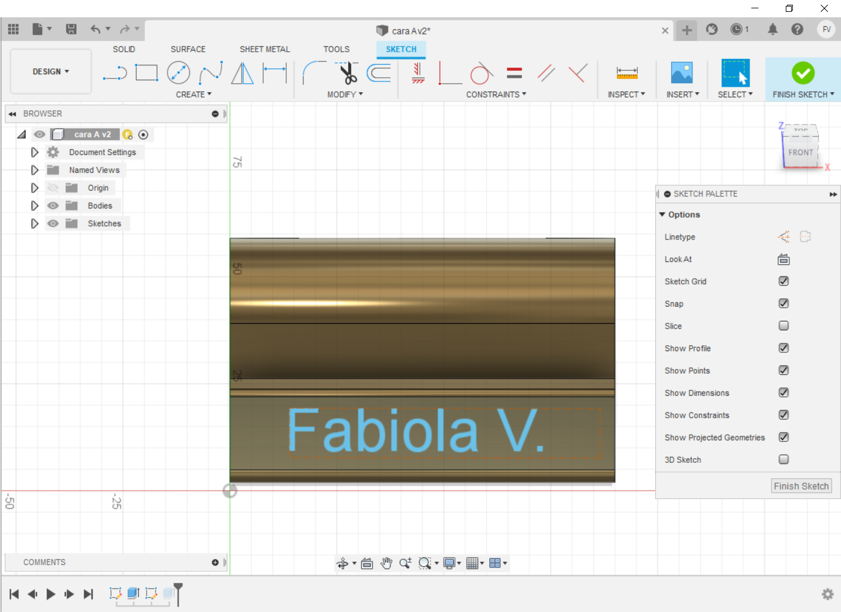841x612 pixels.
Task: Switch to the SURFACE tab
Action: [188, 49]
